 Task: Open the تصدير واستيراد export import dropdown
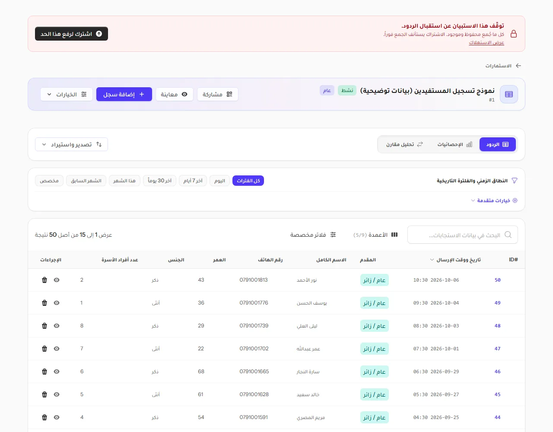[x=71, y=144]
